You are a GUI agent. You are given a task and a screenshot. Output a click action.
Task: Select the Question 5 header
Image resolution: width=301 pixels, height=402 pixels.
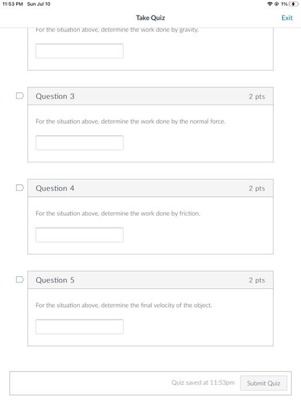(150, 280)
